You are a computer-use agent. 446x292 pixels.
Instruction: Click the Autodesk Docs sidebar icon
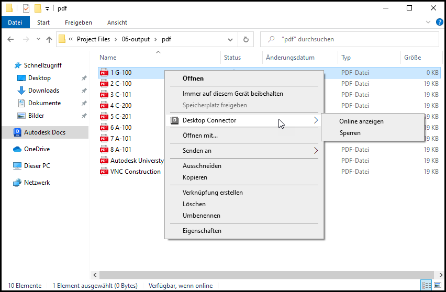pyautogui.click(x=18, y=132)
